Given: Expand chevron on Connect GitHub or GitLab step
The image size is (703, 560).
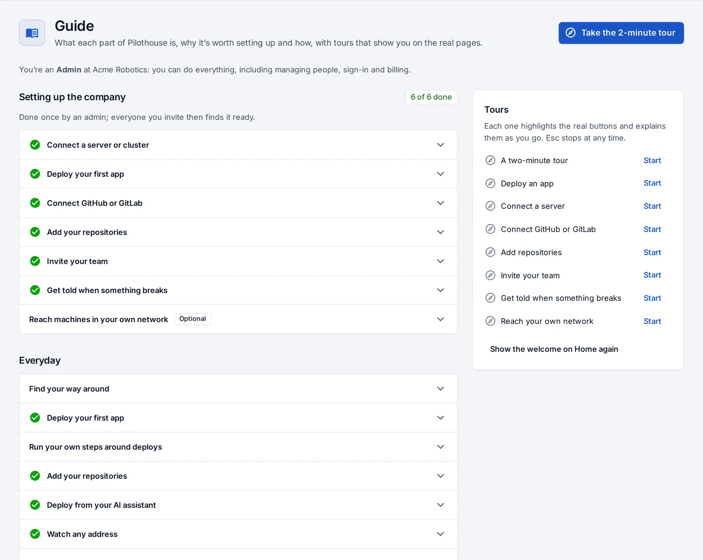Looking at the screenshot, I should 441,203.
